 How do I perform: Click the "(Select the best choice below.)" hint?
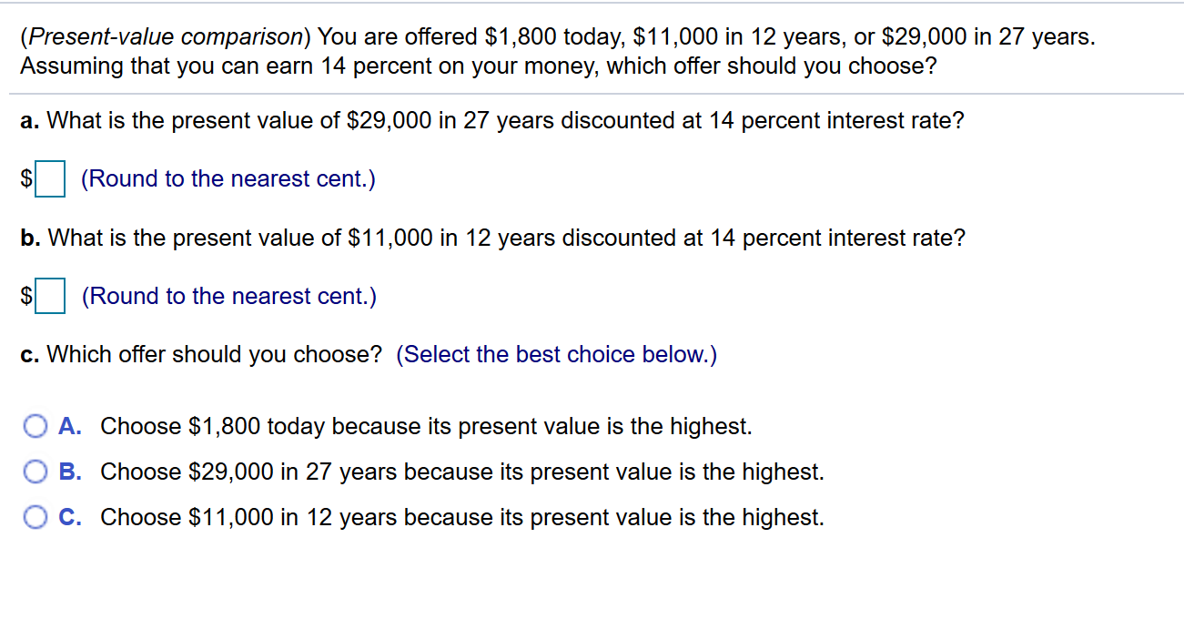(557, 354)
